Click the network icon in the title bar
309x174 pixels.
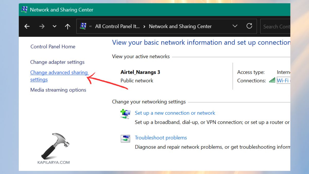pos(24,9)
